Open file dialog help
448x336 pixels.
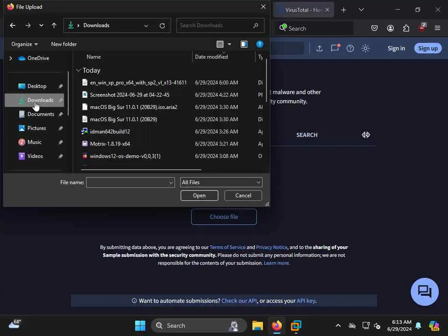tap(259, 44)
